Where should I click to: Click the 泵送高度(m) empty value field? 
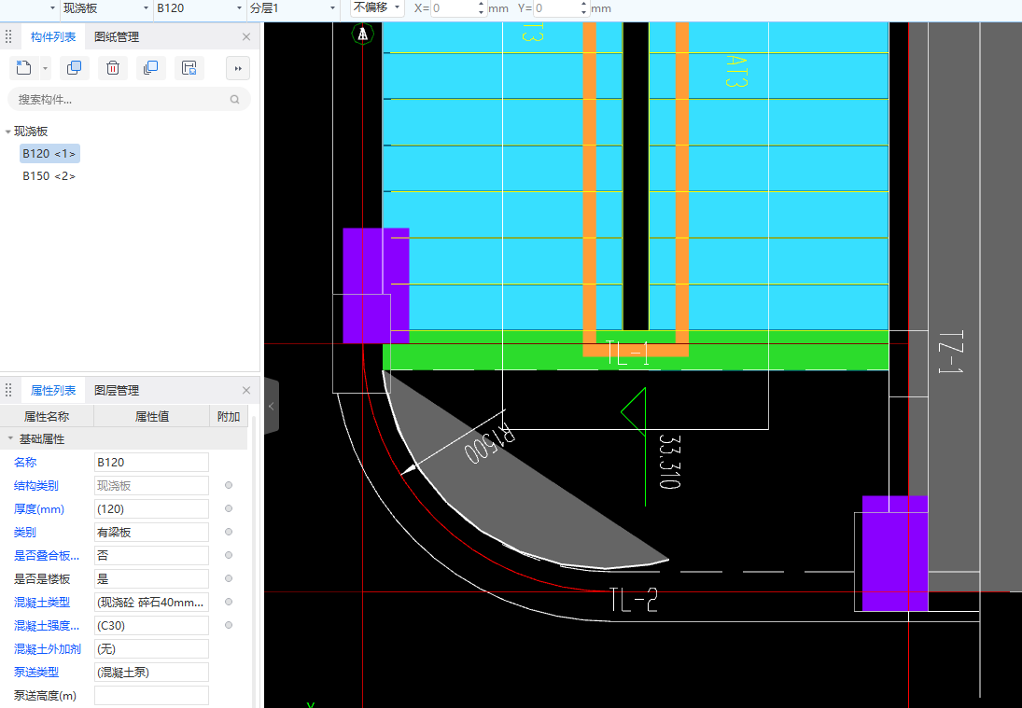click(x=151, y=696)
